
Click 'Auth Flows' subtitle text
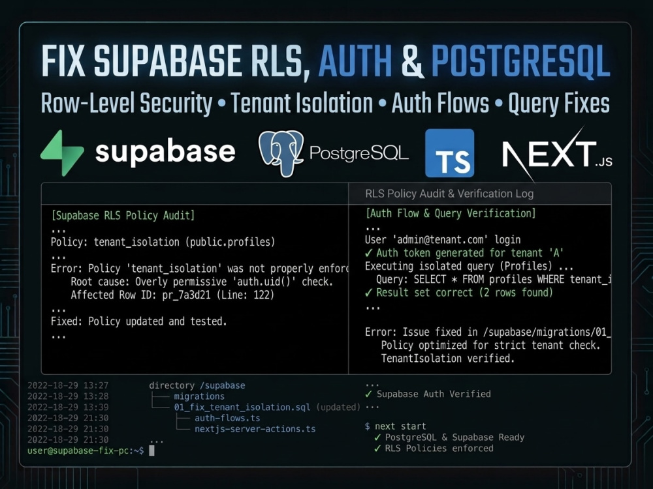click(x=440, y=103)
